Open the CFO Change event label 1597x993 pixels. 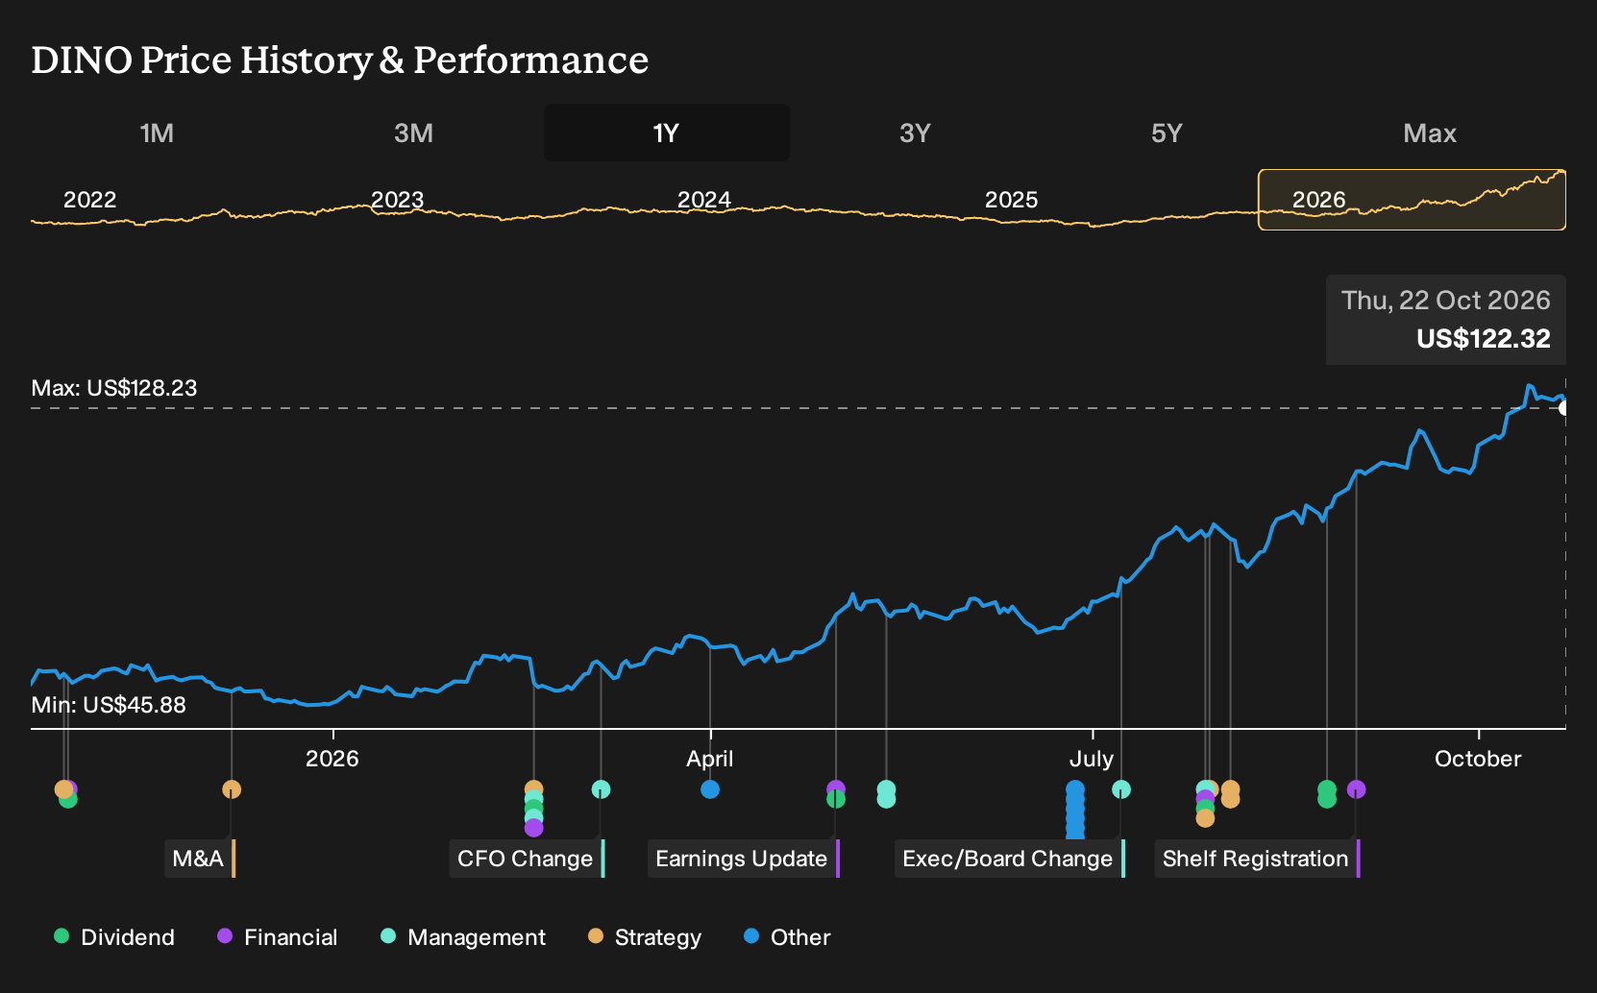pos(527,859)
